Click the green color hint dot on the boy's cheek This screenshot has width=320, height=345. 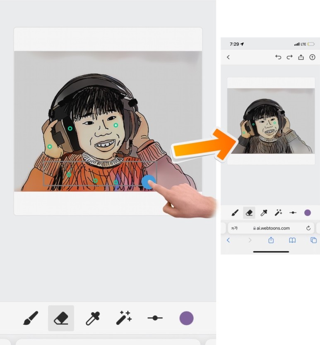pyautogui.click(x=115, y=125)
